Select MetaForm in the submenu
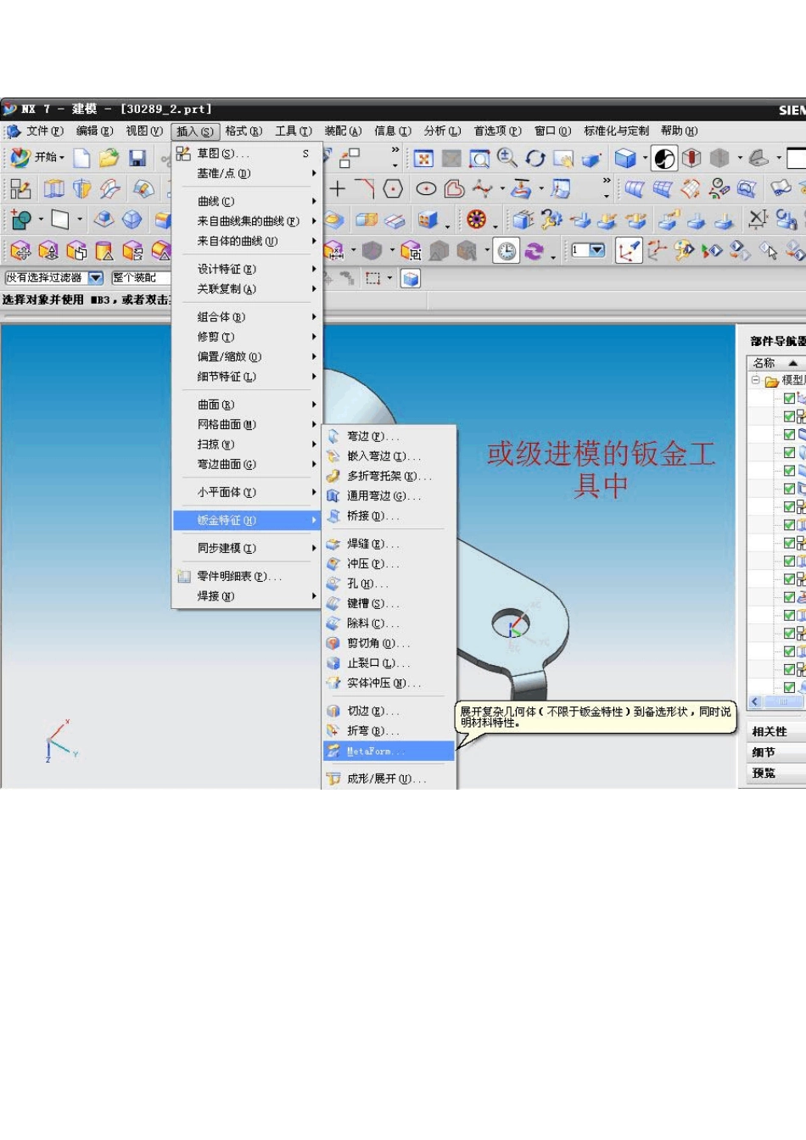 tap(389, 751)
